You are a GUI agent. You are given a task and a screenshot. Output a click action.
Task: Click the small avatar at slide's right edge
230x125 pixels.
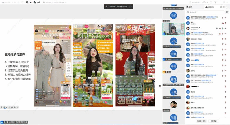[160, 86]
